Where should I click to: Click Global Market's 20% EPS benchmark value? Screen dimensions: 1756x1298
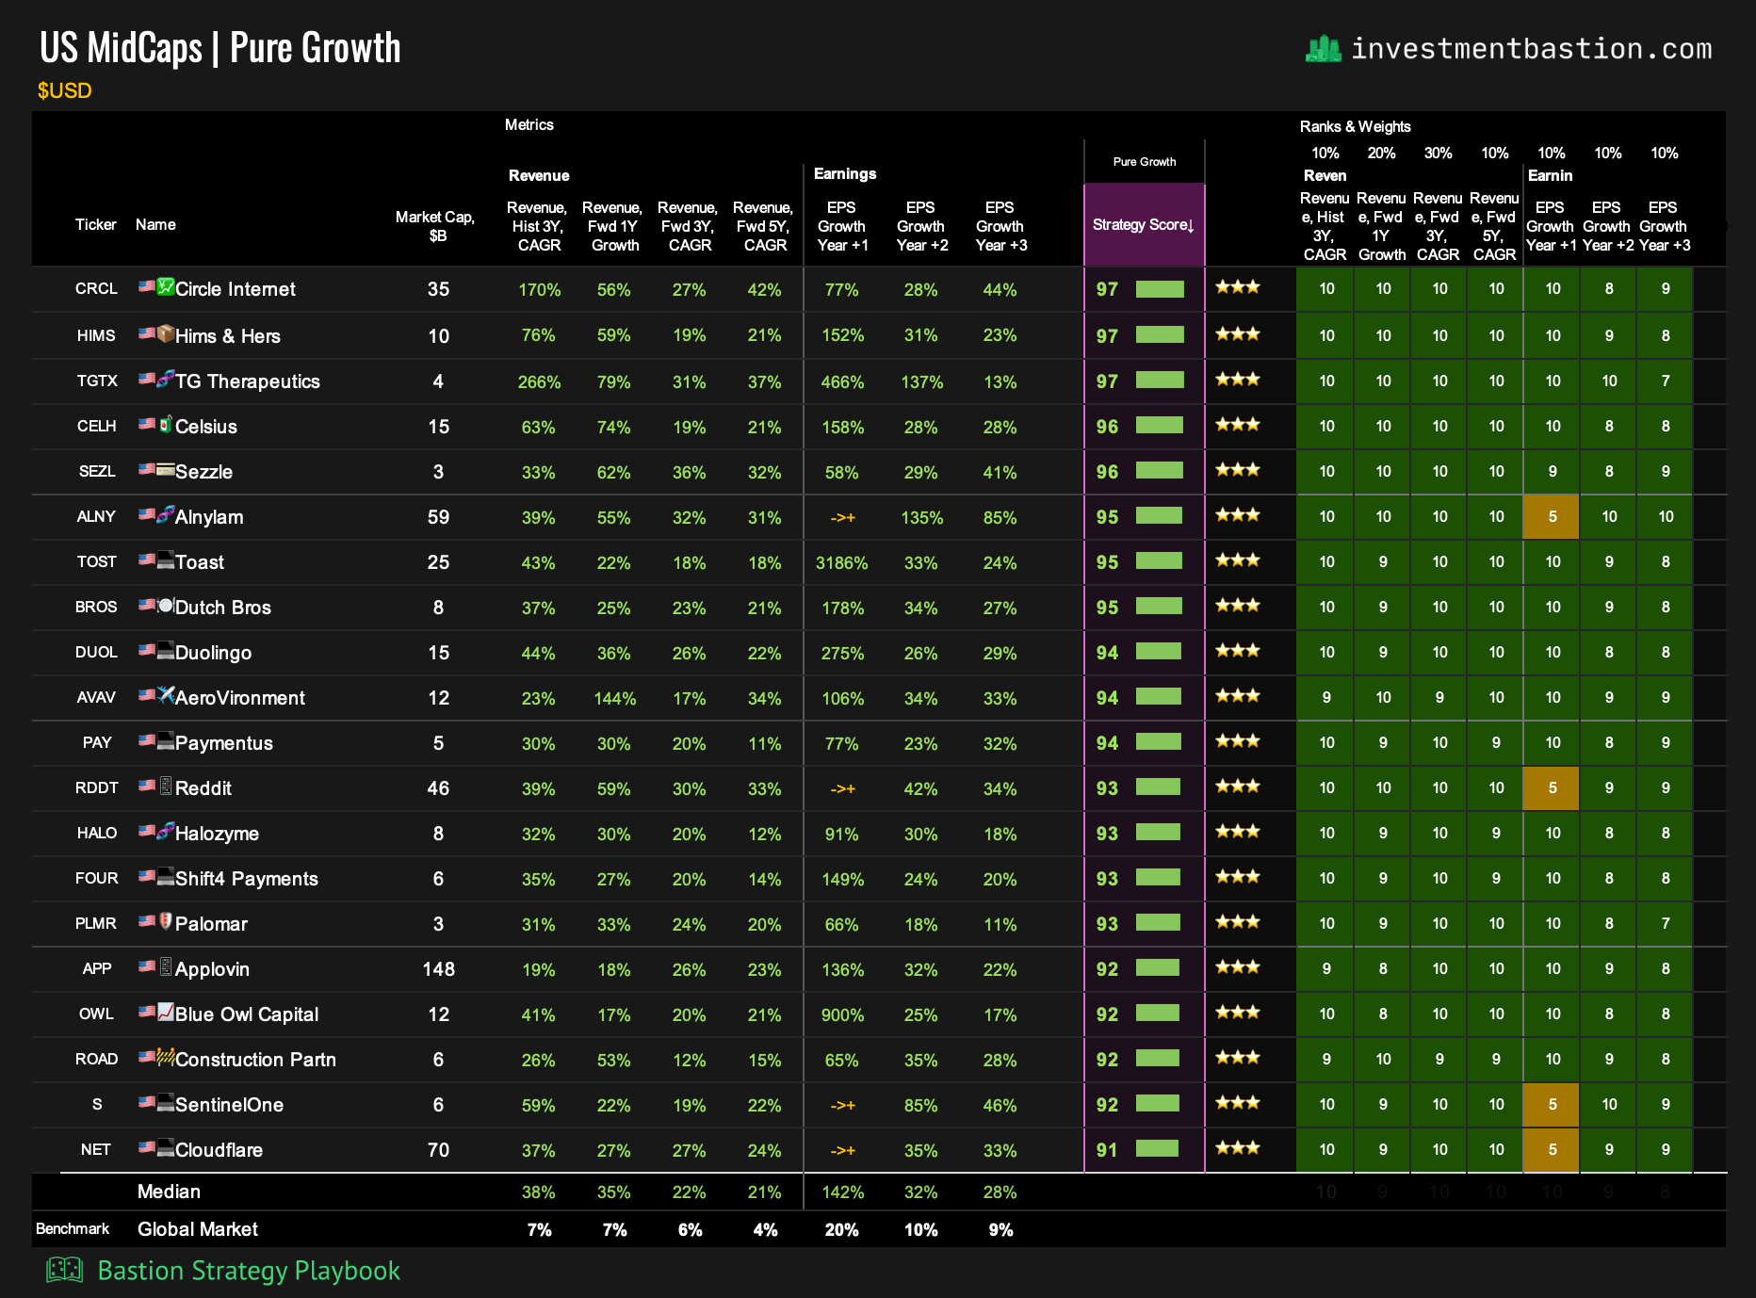click(x=841, y=1229)
